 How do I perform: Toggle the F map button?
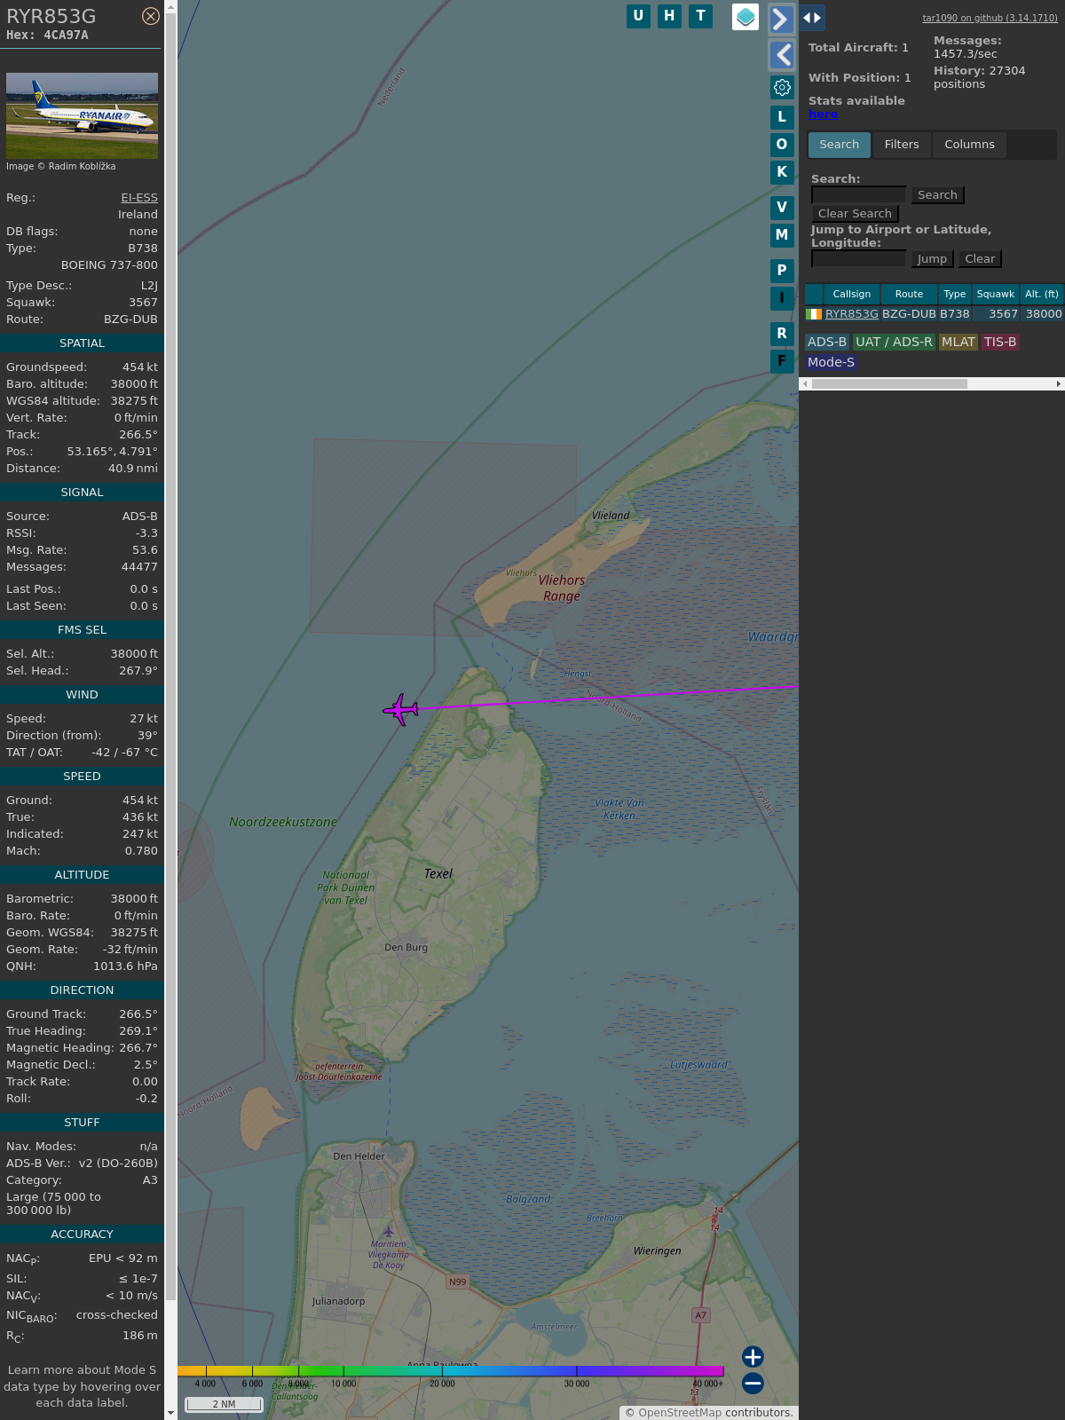(782, 361)
